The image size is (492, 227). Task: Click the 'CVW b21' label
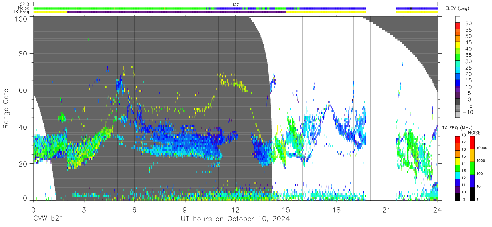click(48, 219)
